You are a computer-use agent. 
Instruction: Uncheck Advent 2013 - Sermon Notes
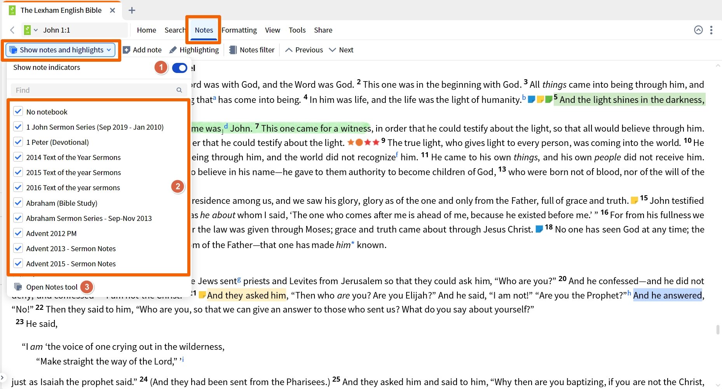point(18,248)
